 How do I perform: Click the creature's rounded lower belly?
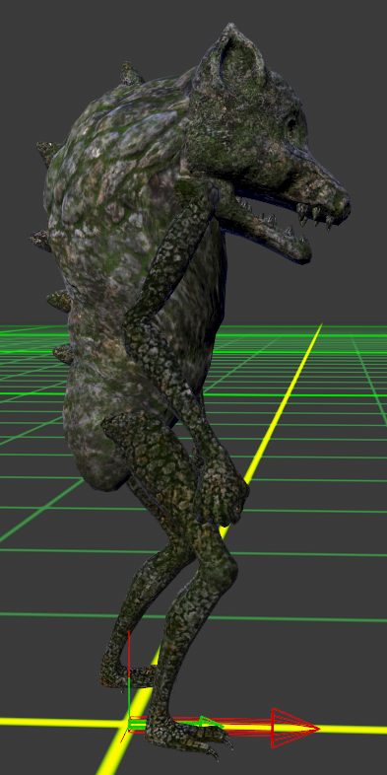pos(94,445)
